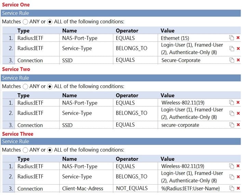Open BELONGS_TO operator in Service Two
The image size is (242, 195).
click(x=131, y=113)
